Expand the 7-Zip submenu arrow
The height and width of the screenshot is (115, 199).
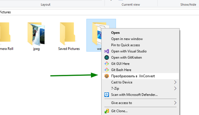click(175, 89)
